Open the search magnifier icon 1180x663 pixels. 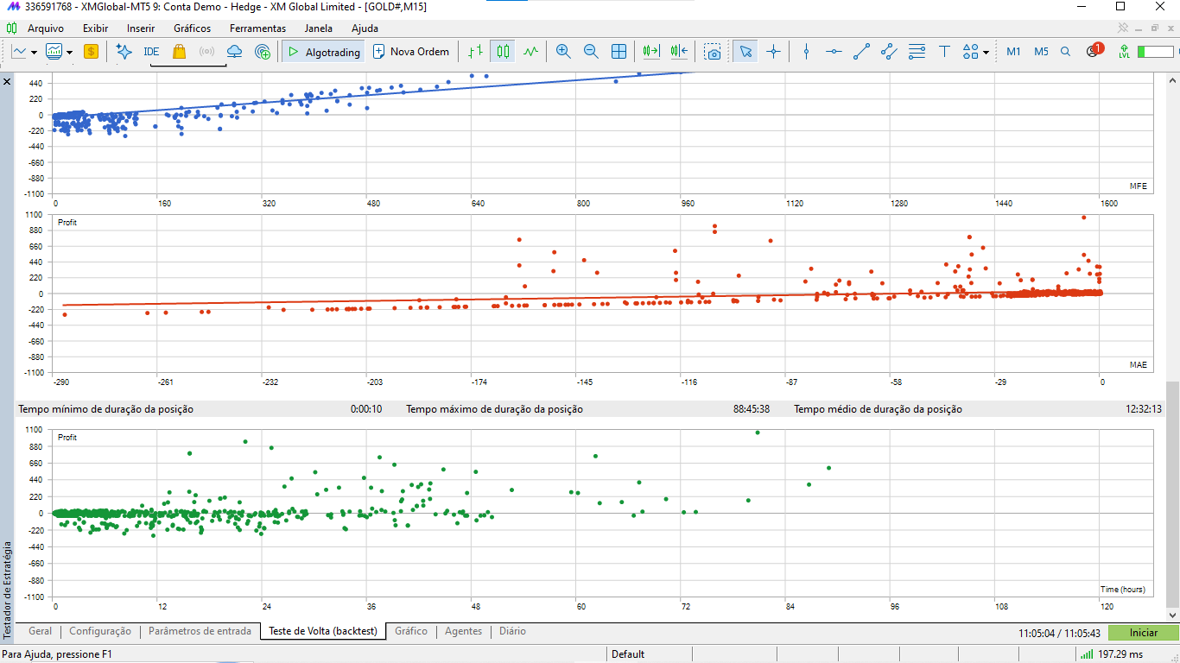[1066, 52]
